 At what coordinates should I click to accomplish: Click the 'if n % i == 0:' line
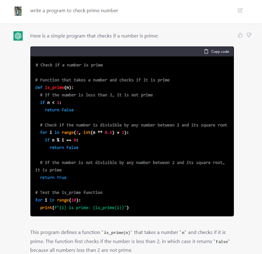pyautogui.click(x=61, y=140)
